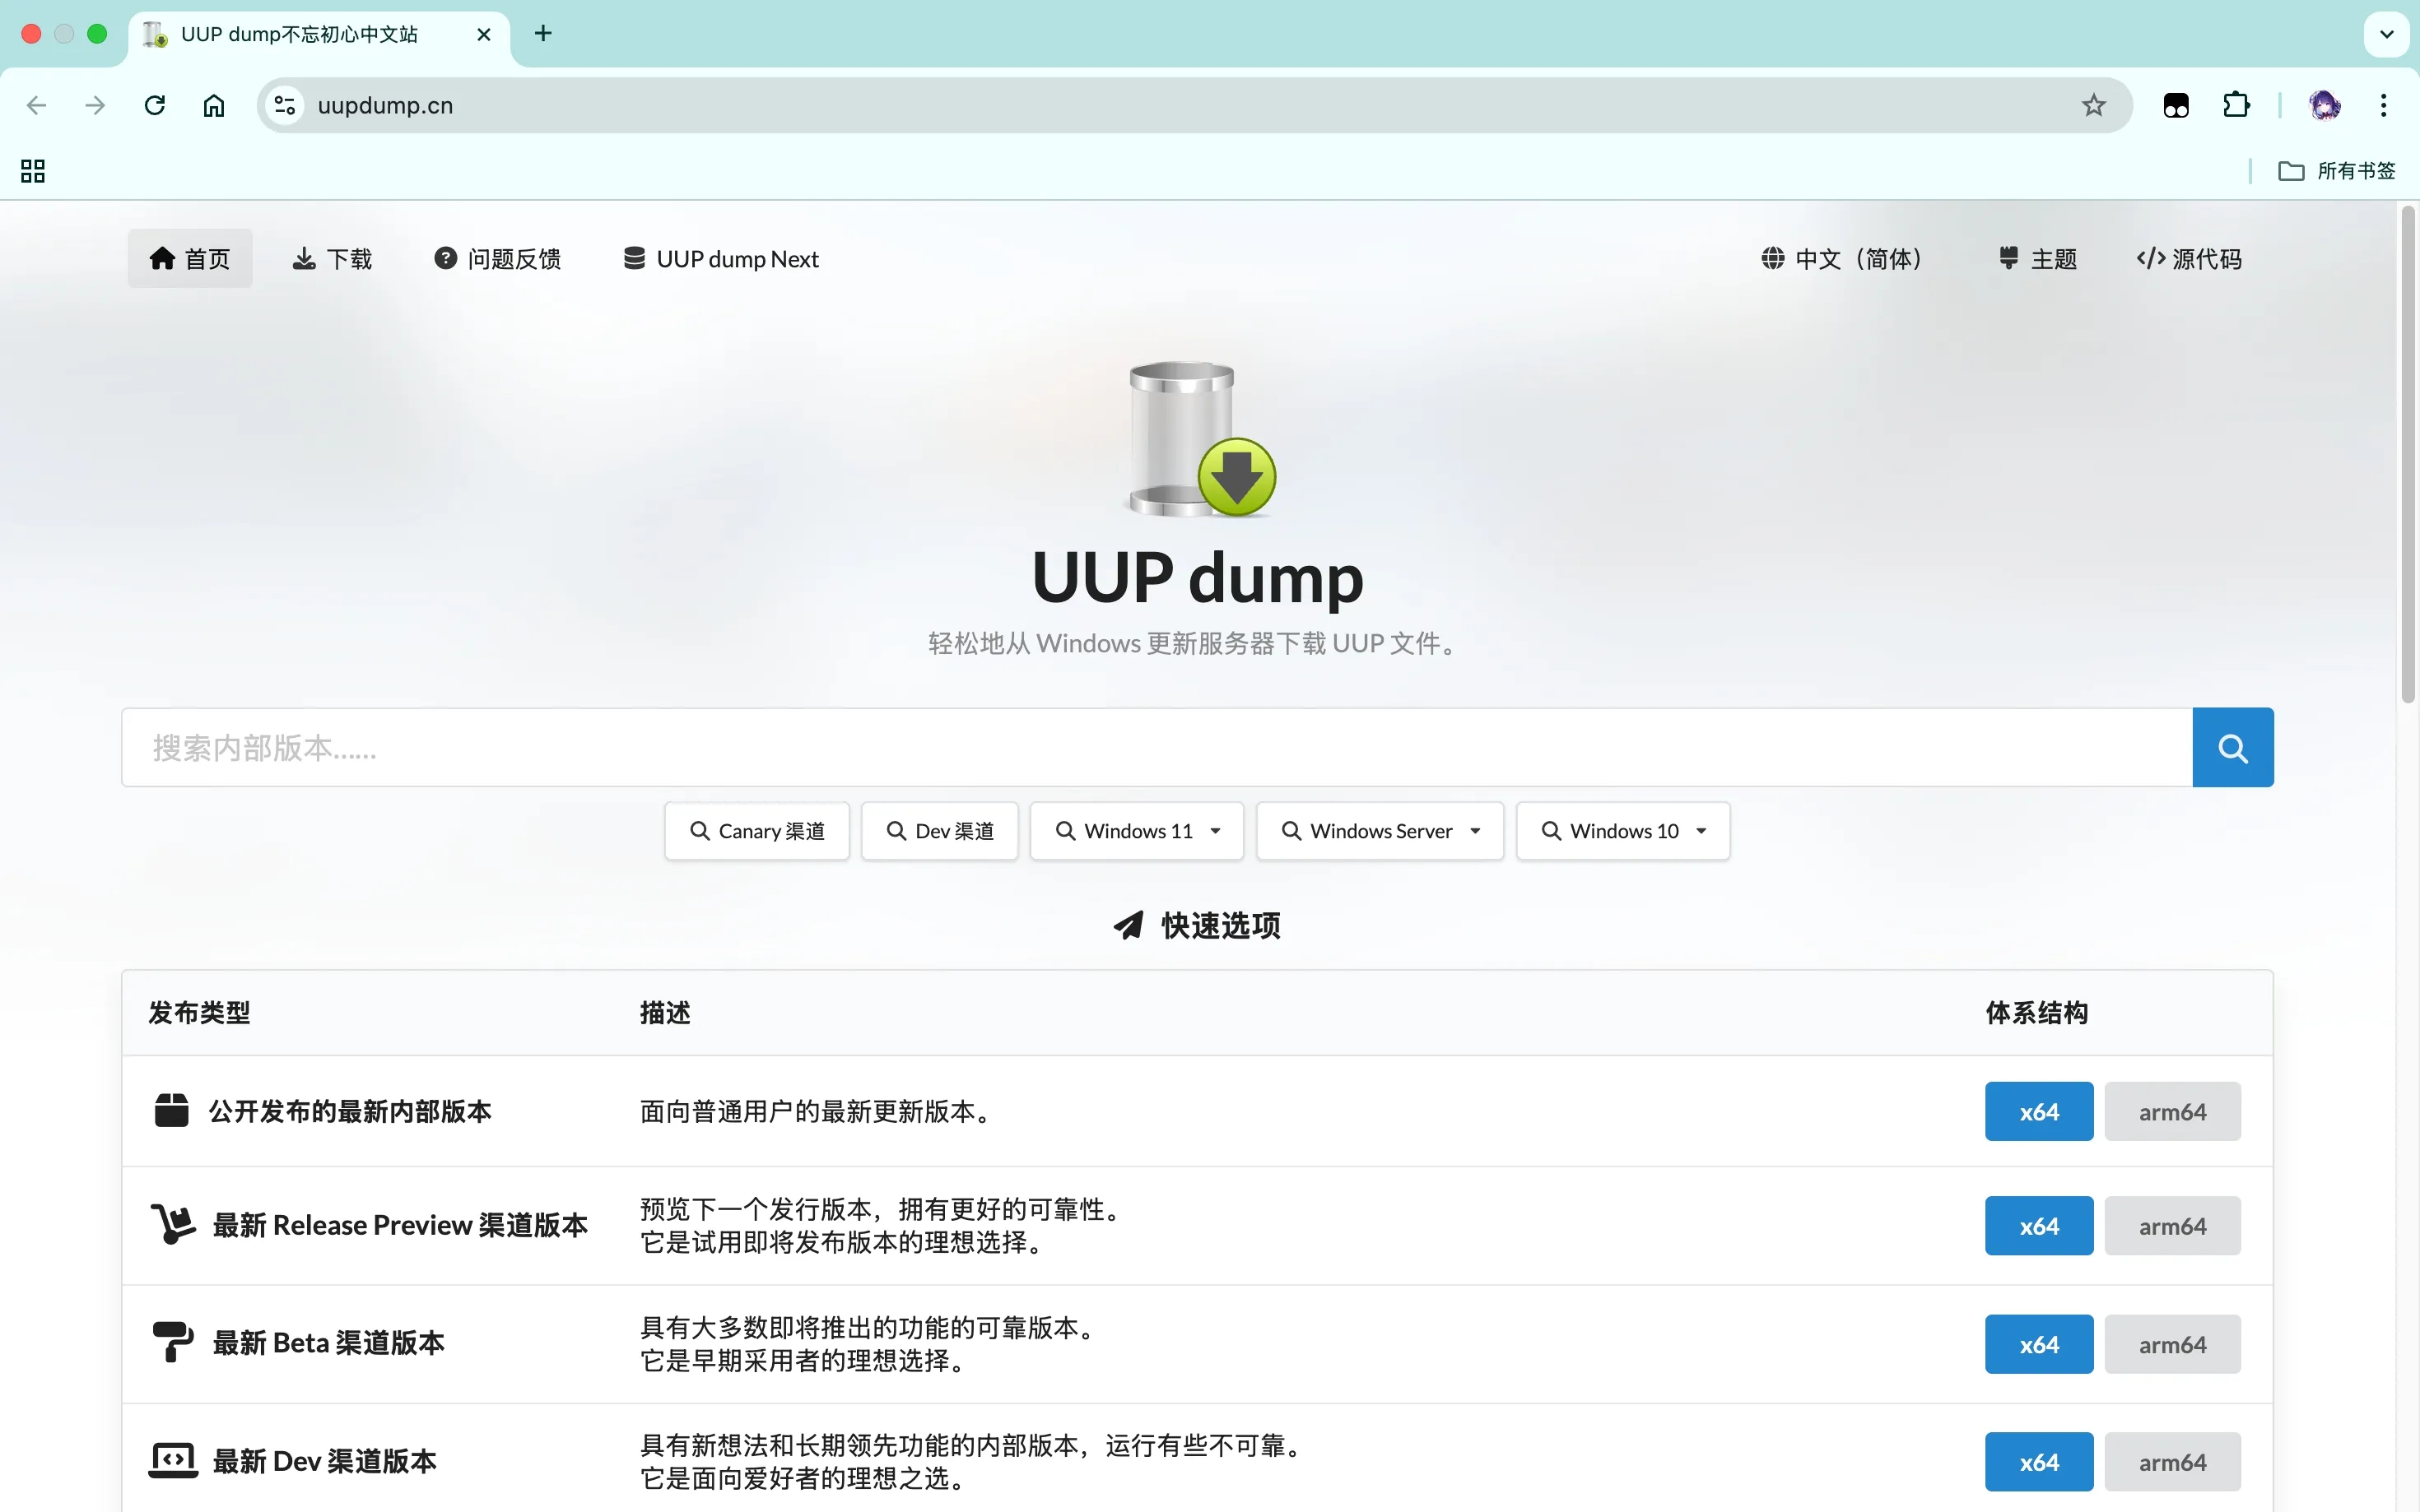The image size is (2420, 1512).
Task: Switch the site theme via 主题
Action: (2035, 258)
